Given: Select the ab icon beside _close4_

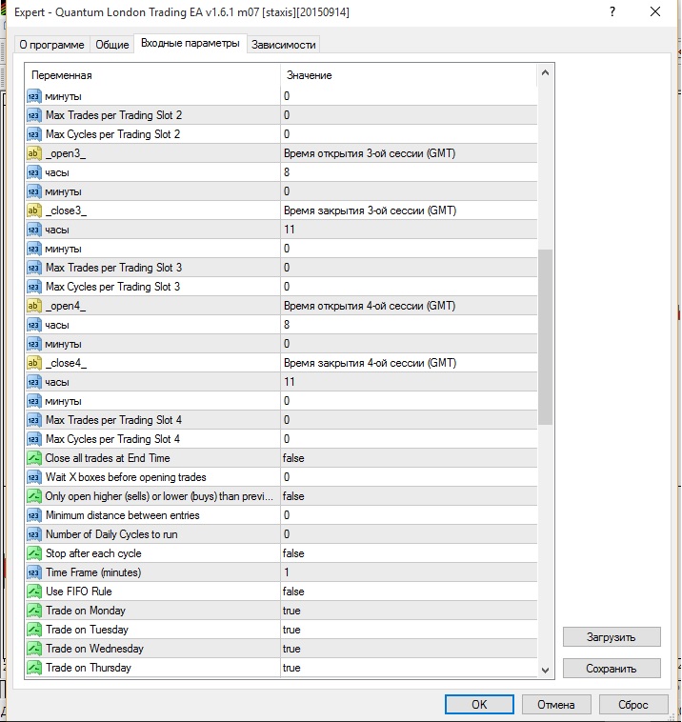Looking at the screenshot, I should pyautogui.click(x=34, y=363).
